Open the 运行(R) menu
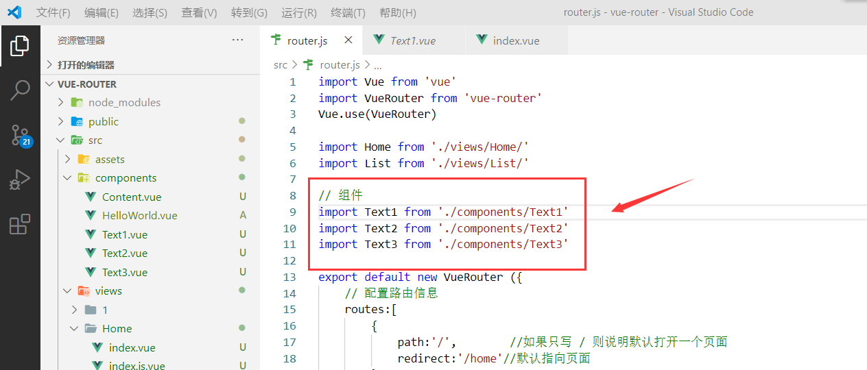 pos(299,12)
